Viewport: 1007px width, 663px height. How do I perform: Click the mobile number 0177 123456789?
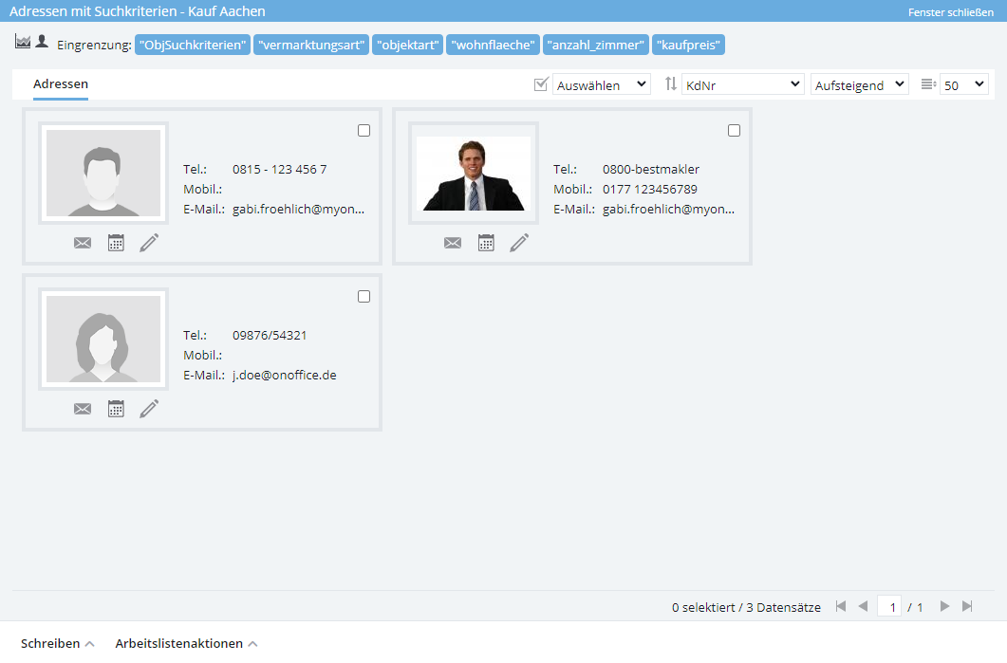[x=650, y=190]
